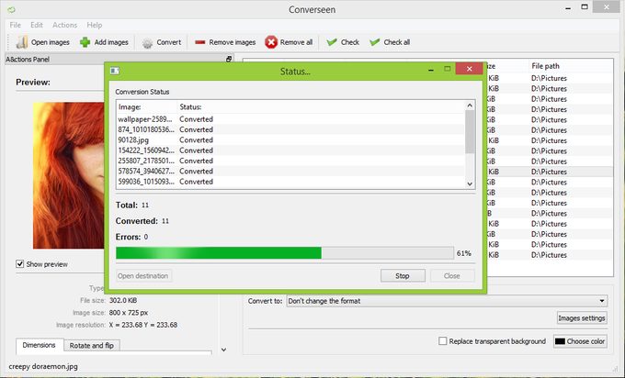This screenshot has width=625, height=378.
Task: Open the Convert to format dropdown
Action: 447,301
